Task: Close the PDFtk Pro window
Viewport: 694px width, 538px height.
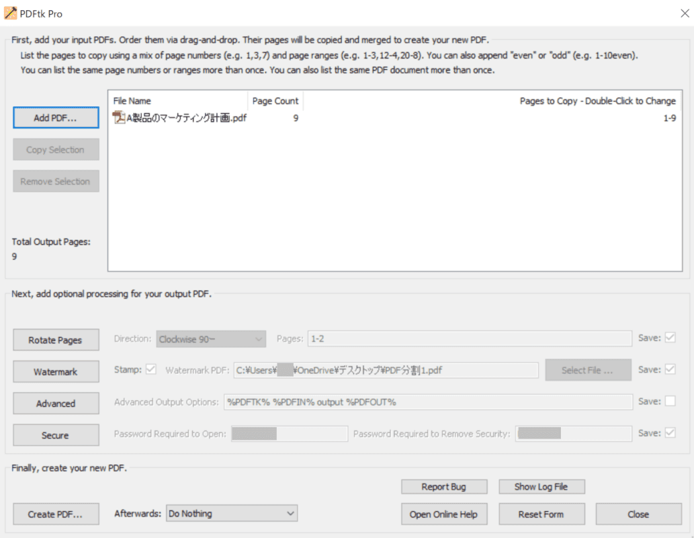Action: point(685,13)
